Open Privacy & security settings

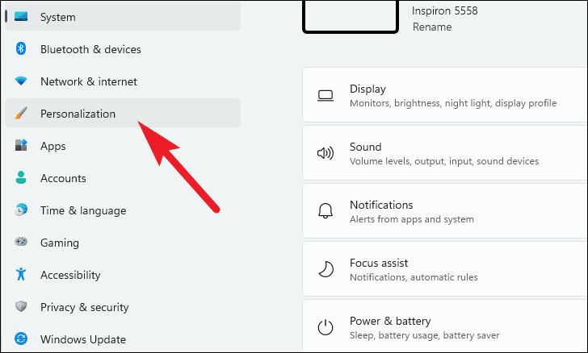84,307
